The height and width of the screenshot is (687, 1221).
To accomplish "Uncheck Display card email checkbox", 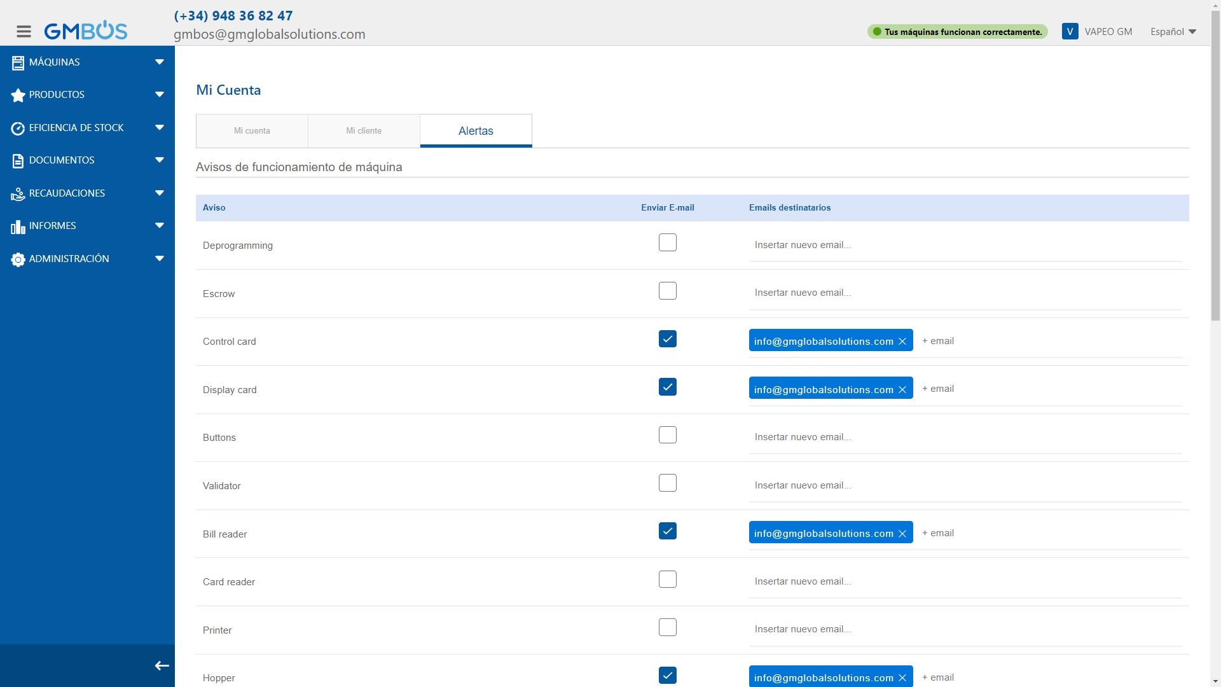I will 667,387.
